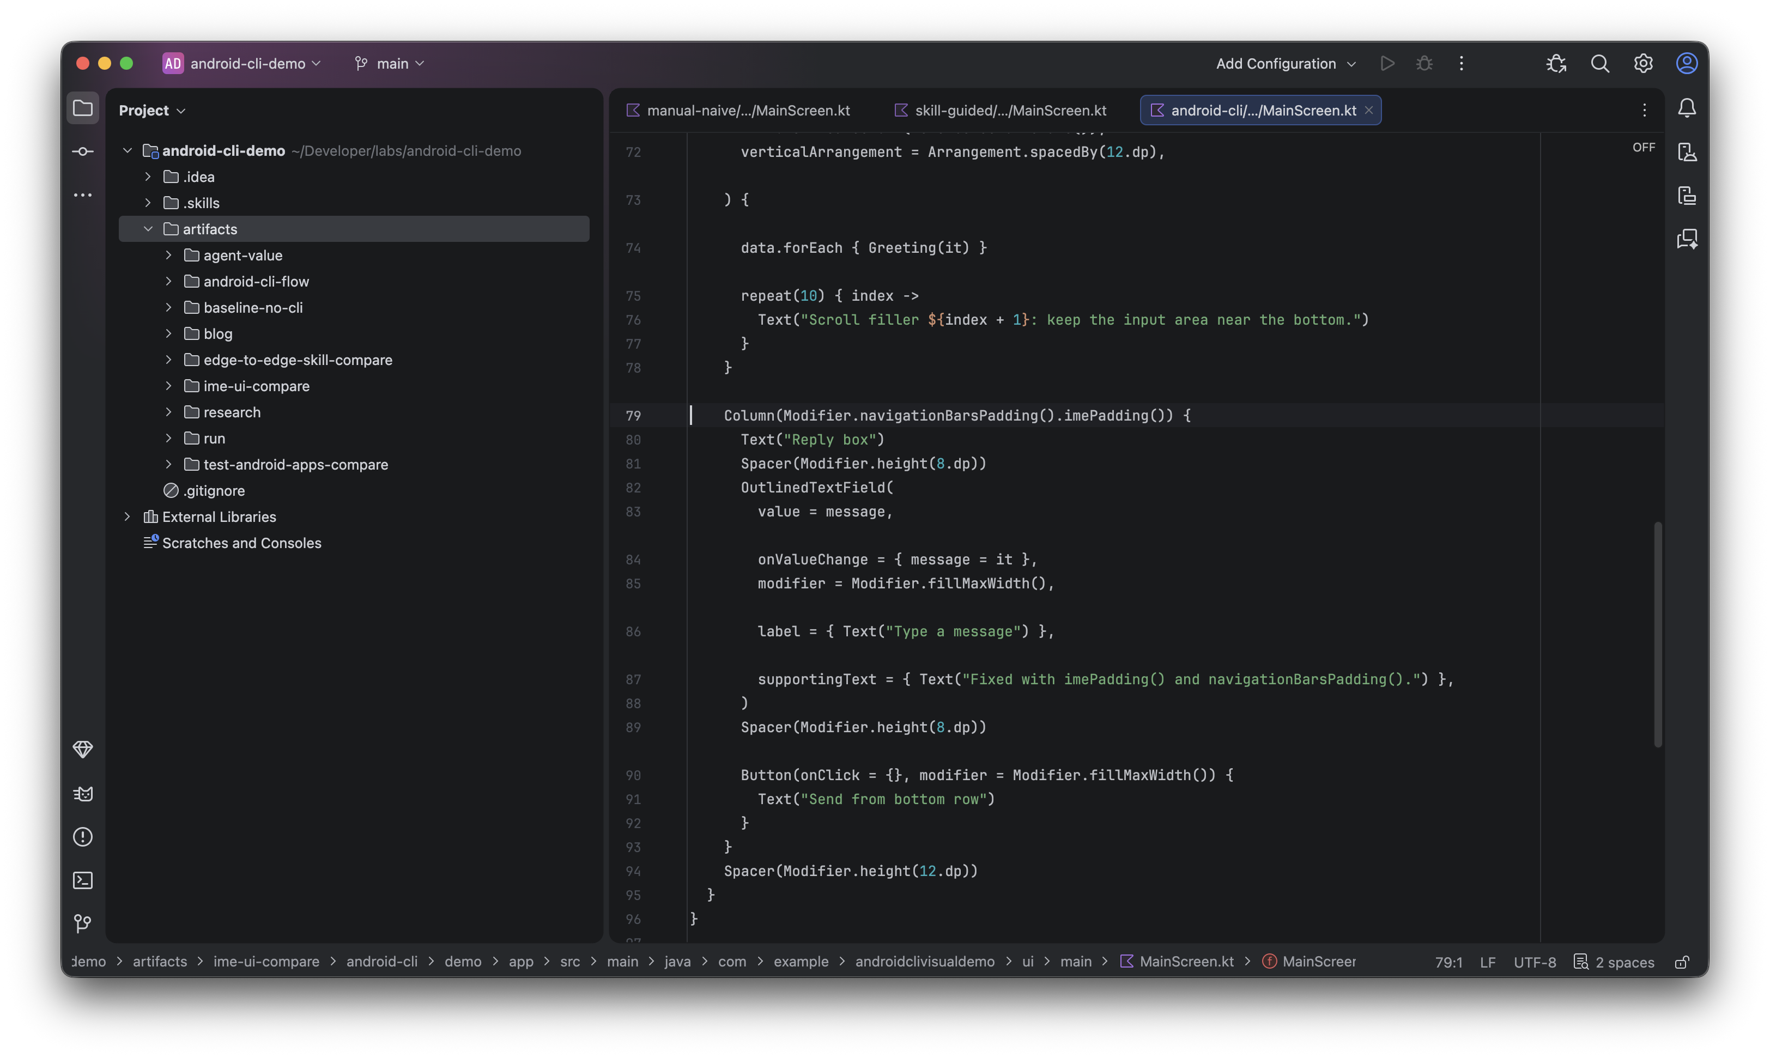This screenshot has height=1058, width=1770.
Task: Click the Debug bug icon
Action: 1424,63
